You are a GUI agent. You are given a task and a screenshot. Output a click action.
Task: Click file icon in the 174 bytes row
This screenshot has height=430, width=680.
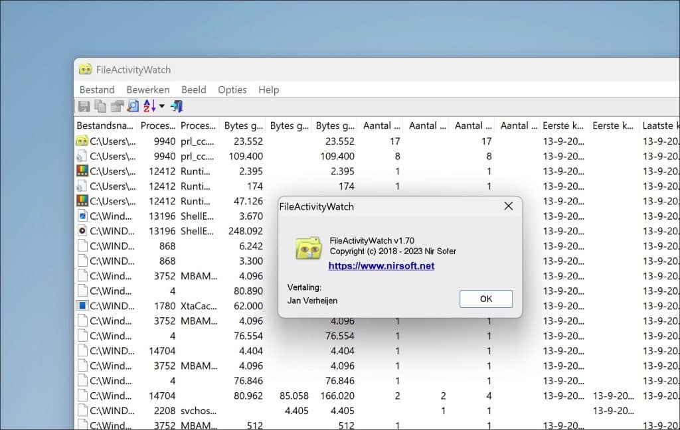pos(82,186)
